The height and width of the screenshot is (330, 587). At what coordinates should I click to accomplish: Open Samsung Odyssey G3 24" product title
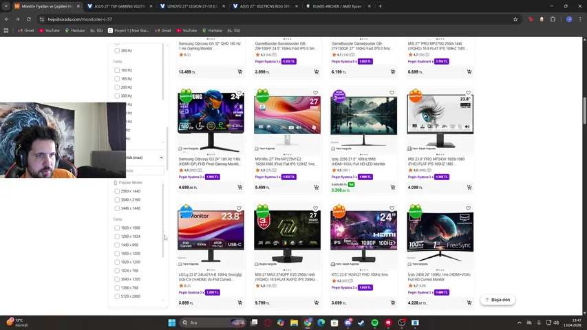(210, 162)
